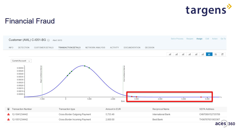This screenshot has width=236, height=128.
Task: Click the International Bank reciprocal name
Action: 161,115
